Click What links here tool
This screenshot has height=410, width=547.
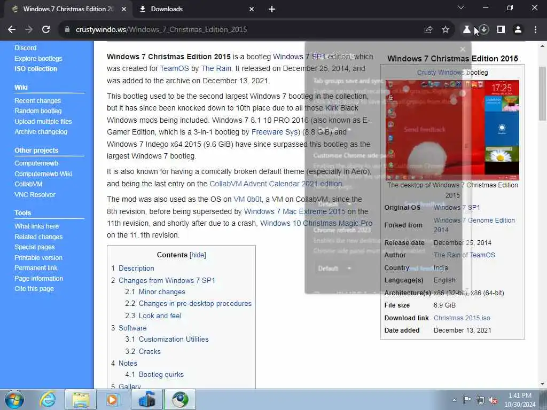(x=37, y=226)
